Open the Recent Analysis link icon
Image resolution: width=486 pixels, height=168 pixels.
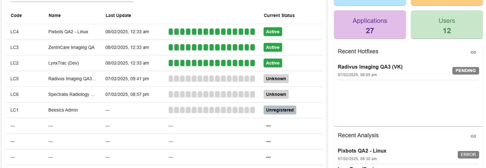[x=473, y=136]
